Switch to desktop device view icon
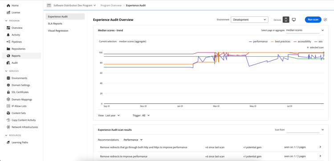334x161 pixels. [x=294, y=20]
